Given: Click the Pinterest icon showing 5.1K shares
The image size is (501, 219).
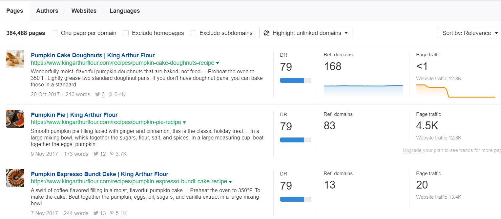Looking at the screenshot, I should tap(112, 213).
